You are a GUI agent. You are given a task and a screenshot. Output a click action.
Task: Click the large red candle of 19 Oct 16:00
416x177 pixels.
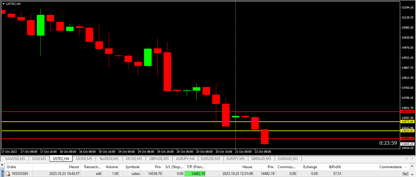pyautogui.click(x=167, y=72)
